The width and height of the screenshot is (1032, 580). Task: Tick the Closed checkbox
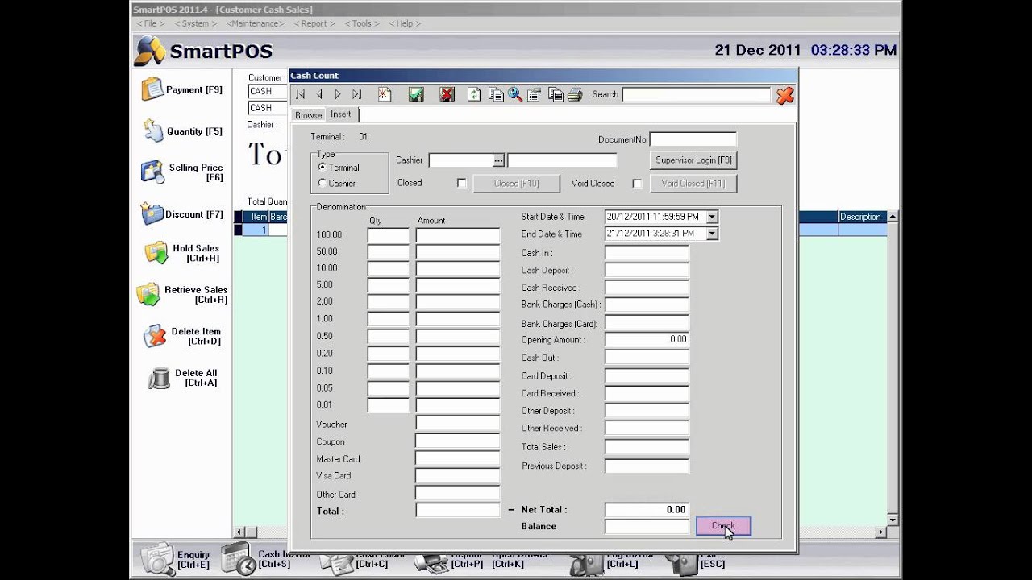462,184
